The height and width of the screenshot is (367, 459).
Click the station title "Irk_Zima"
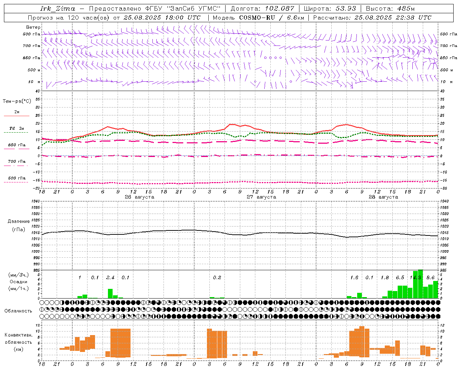pos(57,9)
